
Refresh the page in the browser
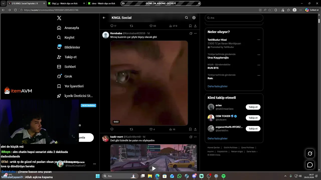(15, 10)
